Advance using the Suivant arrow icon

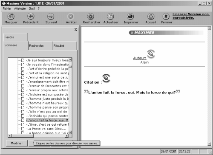[x=51, y=17]
